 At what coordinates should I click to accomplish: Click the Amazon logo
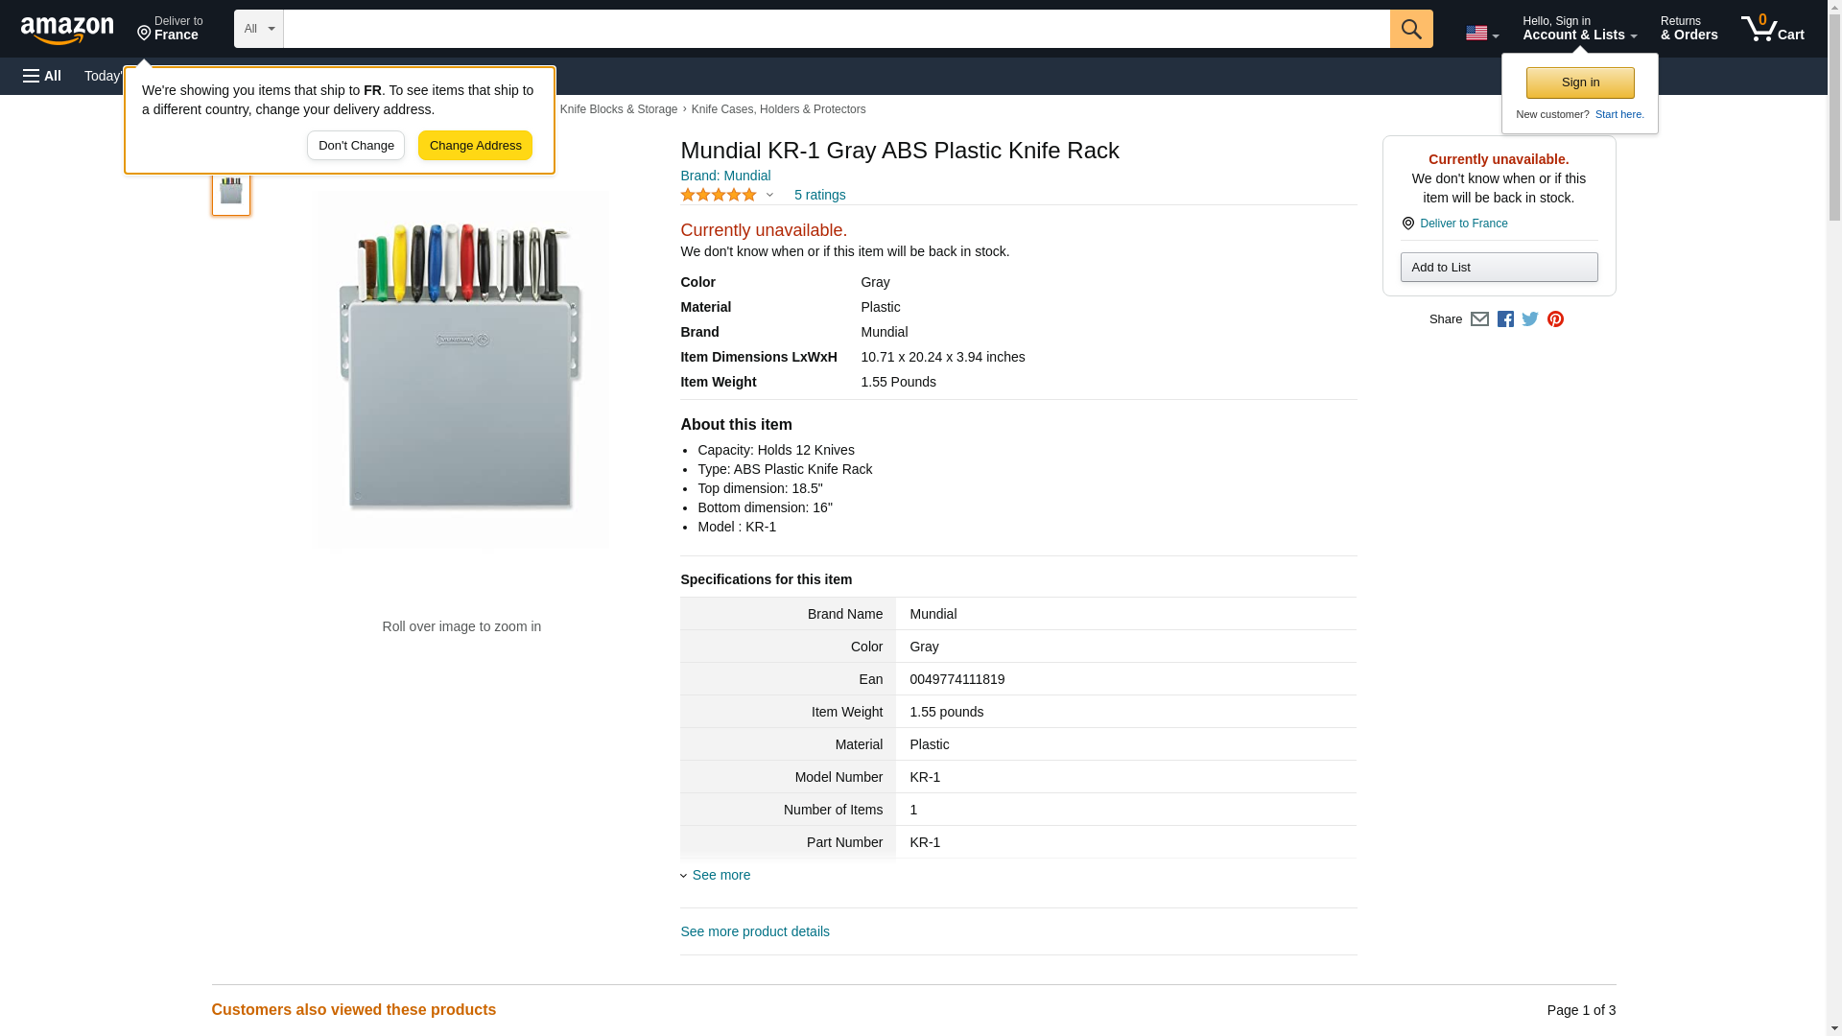pyautogui.click(x=67, y=30)
